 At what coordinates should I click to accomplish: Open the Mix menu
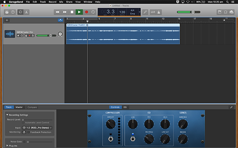(61, 2)
